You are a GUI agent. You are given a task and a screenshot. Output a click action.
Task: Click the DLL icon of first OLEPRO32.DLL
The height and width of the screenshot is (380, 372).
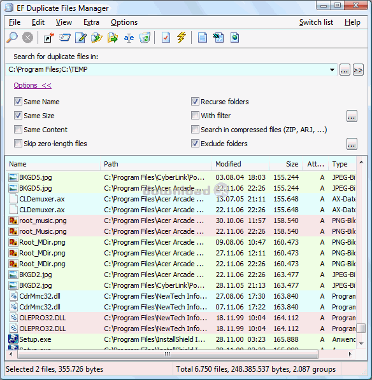(13, 318)
